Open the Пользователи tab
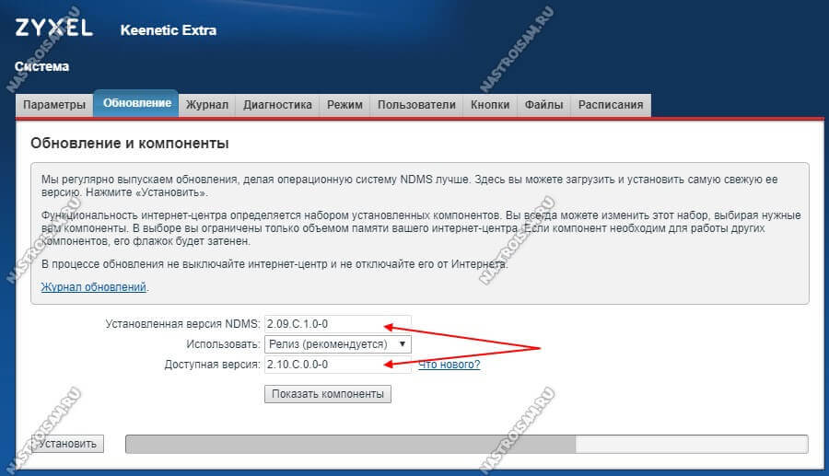Viewport: 829px width, 476px height. tap(416, 105)
